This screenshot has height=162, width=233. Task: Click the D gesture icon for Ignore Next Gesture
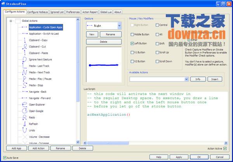pyautogui.click(x=24, y=59)
